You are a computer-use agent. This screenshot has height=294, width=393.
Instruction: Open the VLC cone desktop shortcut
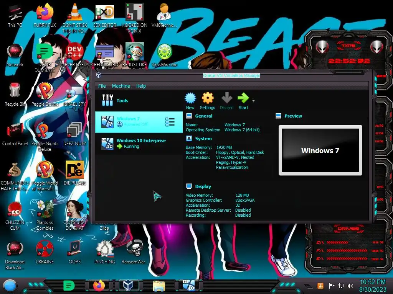click(x=74, y=18)
